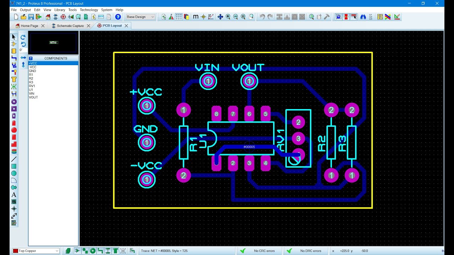Select +VCC in the components list
The height and width of the screenshot is (255, 454).
pyautogui.click(x=53, y=63)
